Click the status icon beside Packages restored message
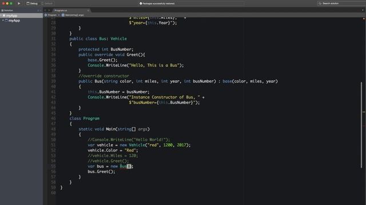The width and height of the screenshot is (366, 205). (x=141, y=3)
